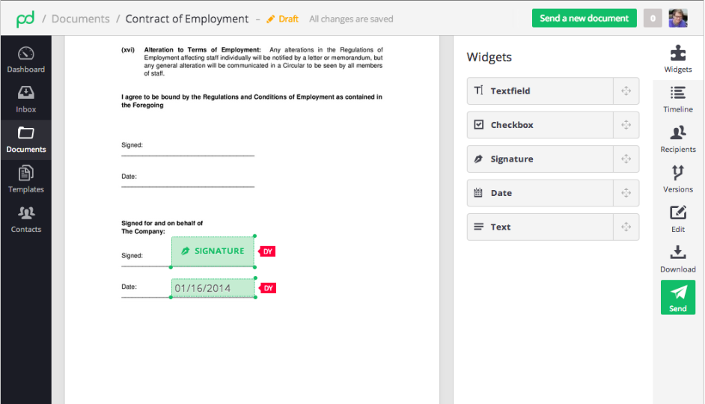Select the green Signature field in the document
This screenshot has width=705, height=404.
click(x=213, y=251)
